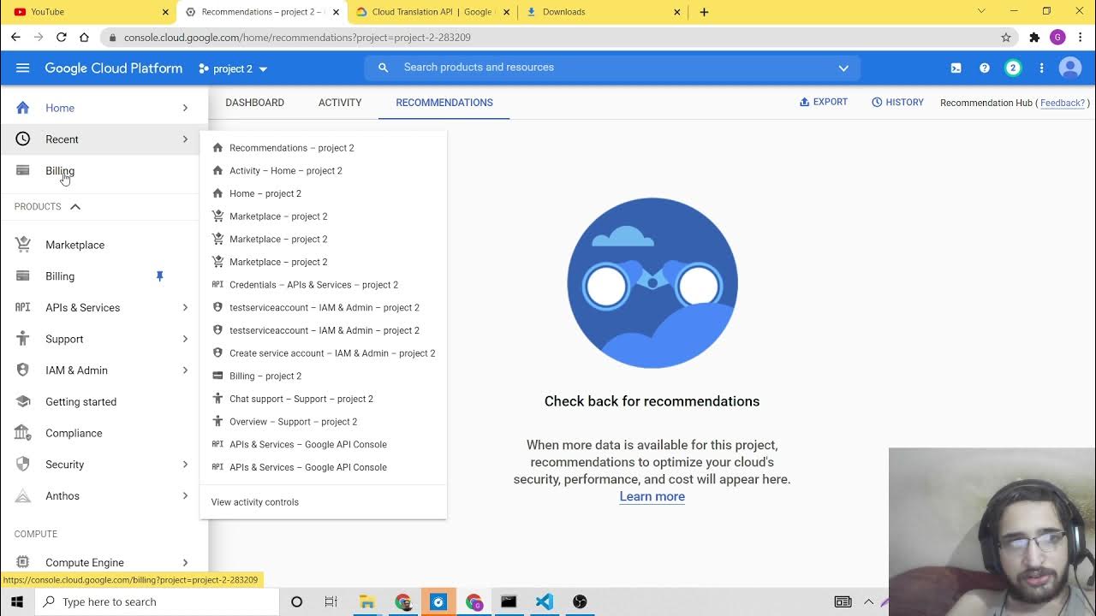
Task: Click the Export button
Action: 824,102
